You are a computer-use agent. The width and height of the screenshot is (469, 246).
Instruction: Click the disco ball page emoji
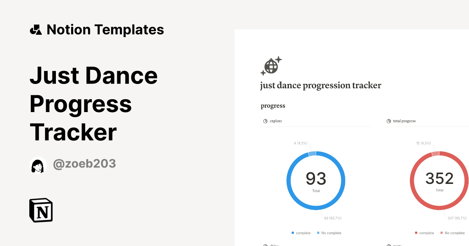tap(270, 66)
